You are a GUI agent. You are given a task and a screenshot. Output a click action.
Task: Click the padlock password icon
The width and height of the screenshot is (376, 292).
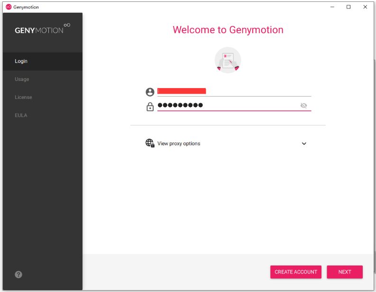coord(150,106)
